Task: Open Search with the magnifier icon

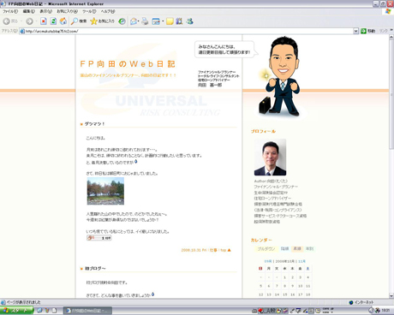Action: tap(79, 21)
